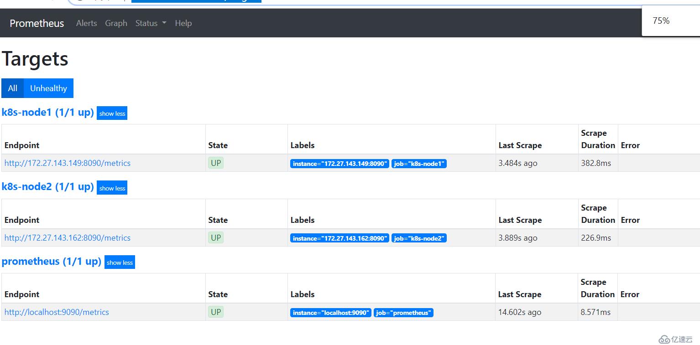
Task: Select last scrape value 3.889s ago
Action: coord(518,238)
